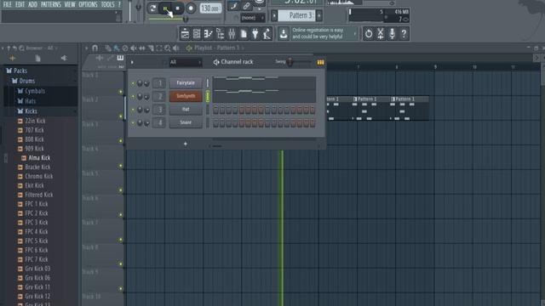
Task: Open the tempo tapper icon
Action: (267, 34)
